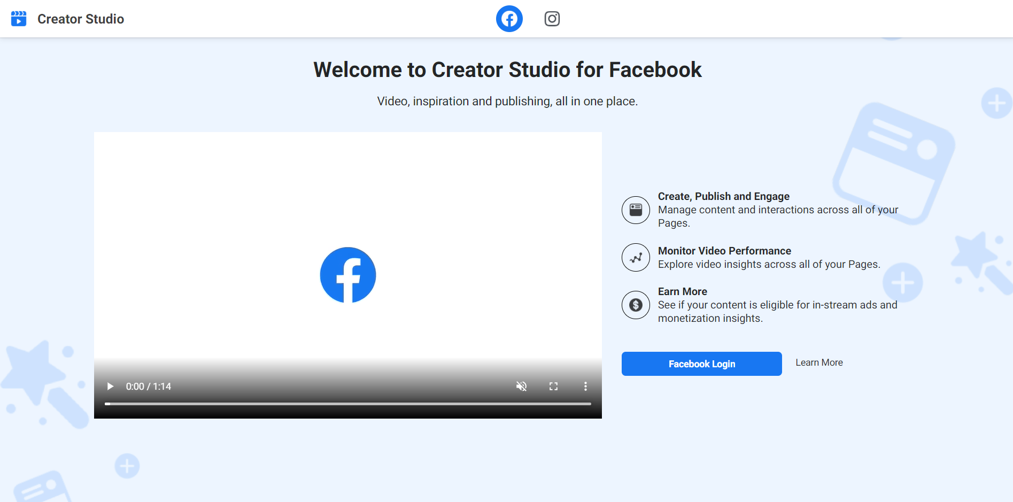Click the 'Monitor Video Performance' heading
Viewport: 1013px width, 502px height.
pyautogui.click(x=724, y=251)
